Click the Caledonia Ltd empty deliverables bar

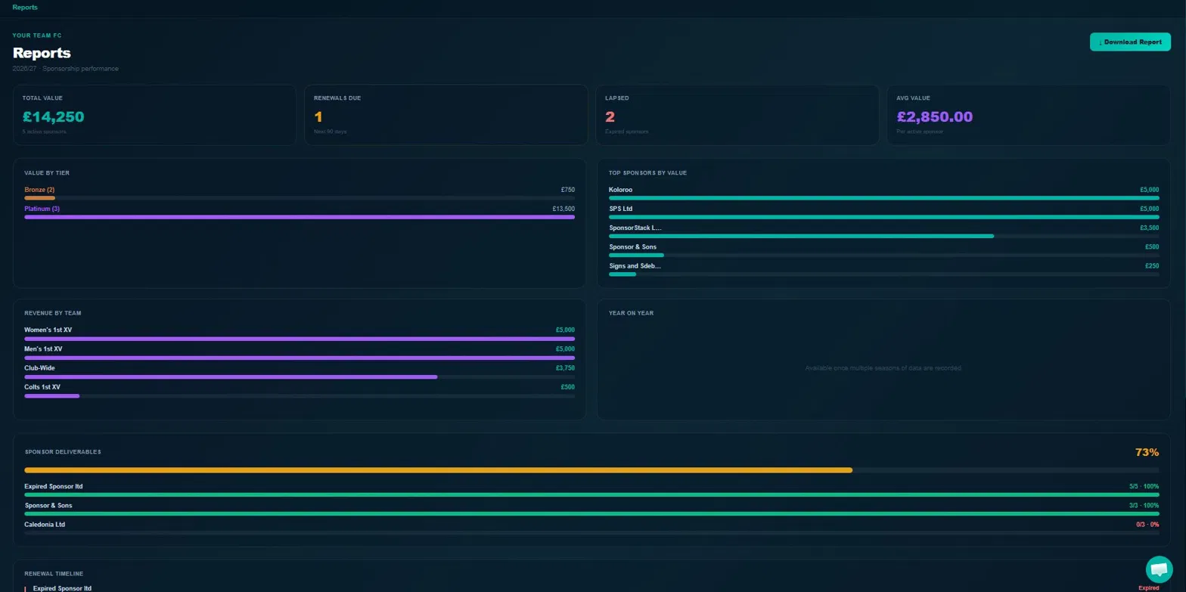(591, 532)
